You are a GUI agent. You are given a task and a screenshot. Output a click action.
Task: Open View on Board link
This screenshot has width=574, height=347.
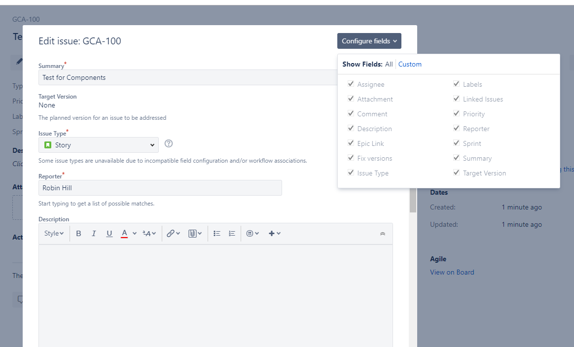click(x=452, y=273)
